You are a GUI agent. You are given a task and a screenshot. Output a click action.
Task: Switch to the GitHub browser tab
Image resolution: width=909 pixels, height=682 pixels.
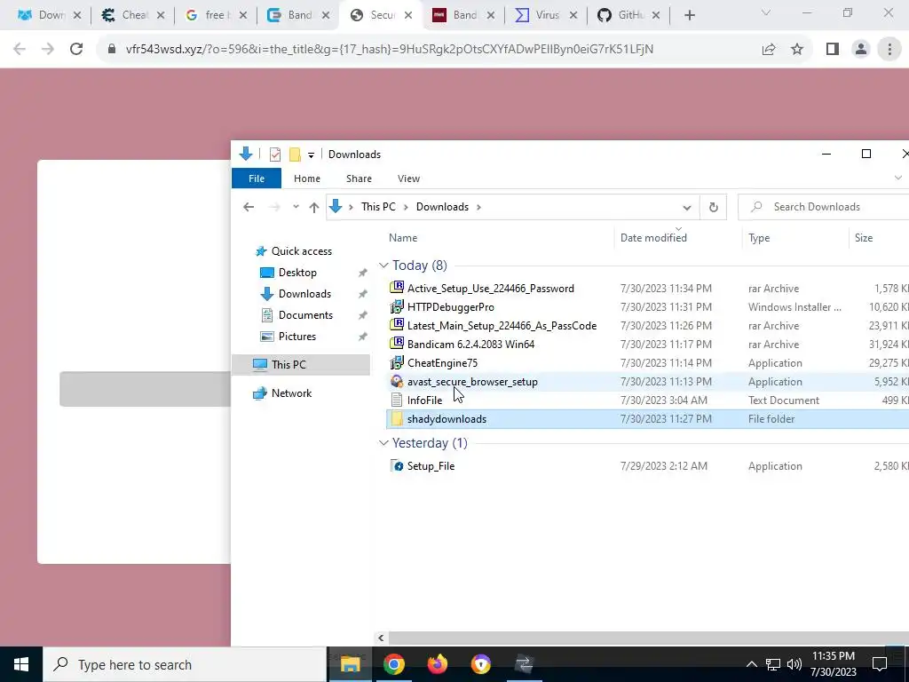pyautogui.click(x=628, y=15)
